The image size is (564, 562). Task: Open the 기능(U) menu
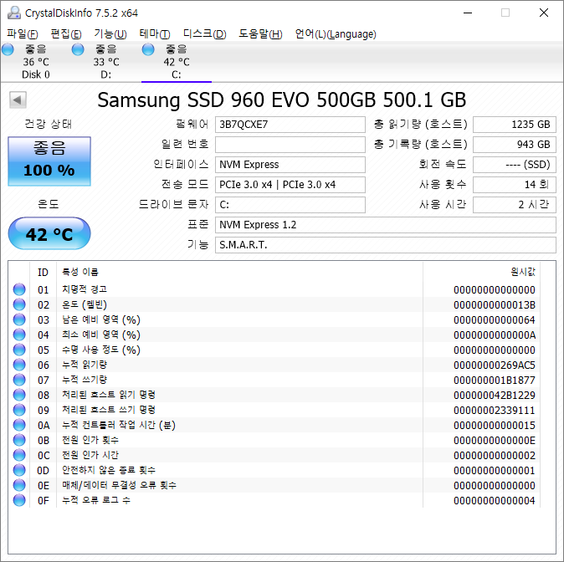[110, 33]
